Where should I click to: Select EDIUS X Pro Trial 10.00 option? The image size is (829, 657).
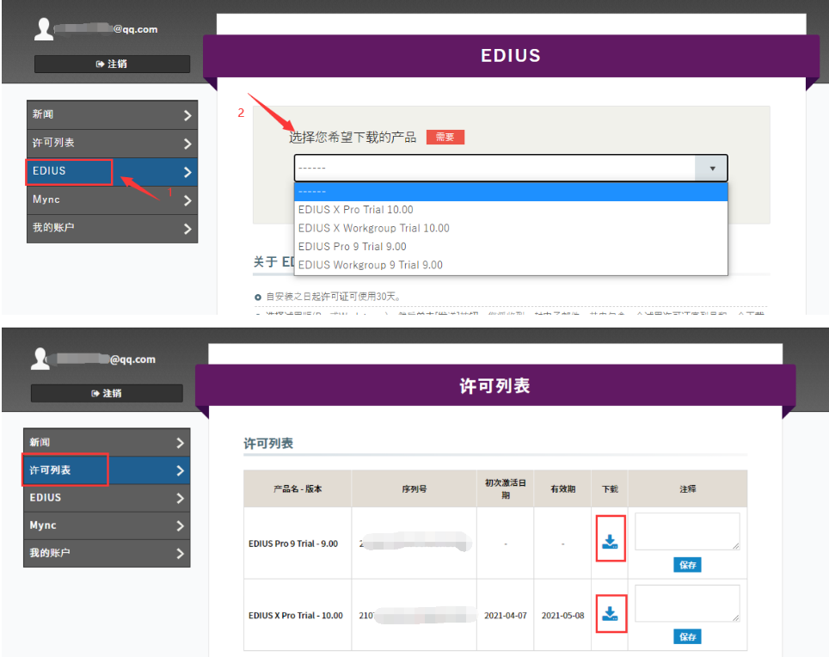[355, 210]
